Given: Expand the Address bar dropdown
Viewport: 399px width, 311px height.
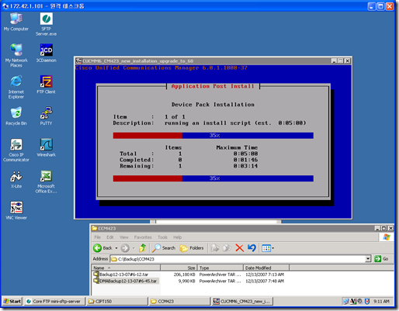Looking at the screenshot, I should (x=368, y=259).
